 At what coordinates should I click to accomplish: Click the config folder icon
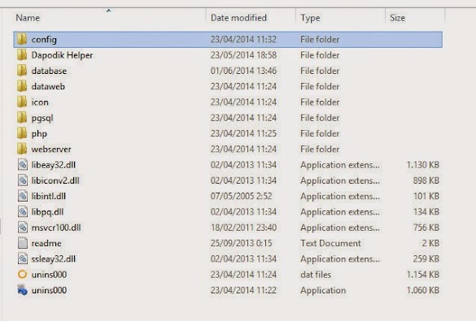coord(22,39)
